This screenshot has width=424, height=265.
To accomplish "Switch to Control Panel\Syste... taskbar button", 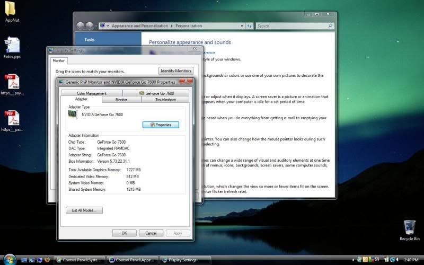I will (79, 260).
